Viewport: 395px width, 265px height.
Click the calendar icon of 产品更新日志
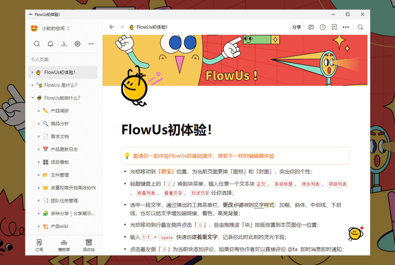(x=46, y=149)
